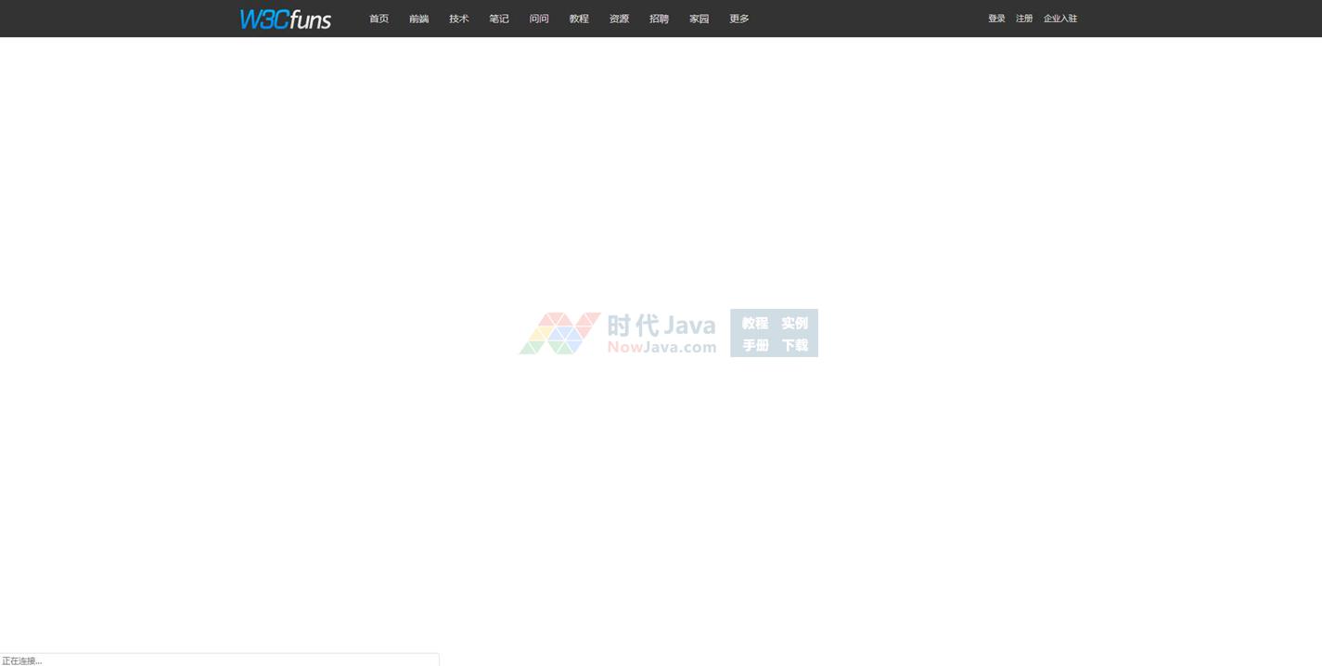Select 技术 in the top navigation
Viewport: 1322px width, 666px height.
click(x=458, y=19)
